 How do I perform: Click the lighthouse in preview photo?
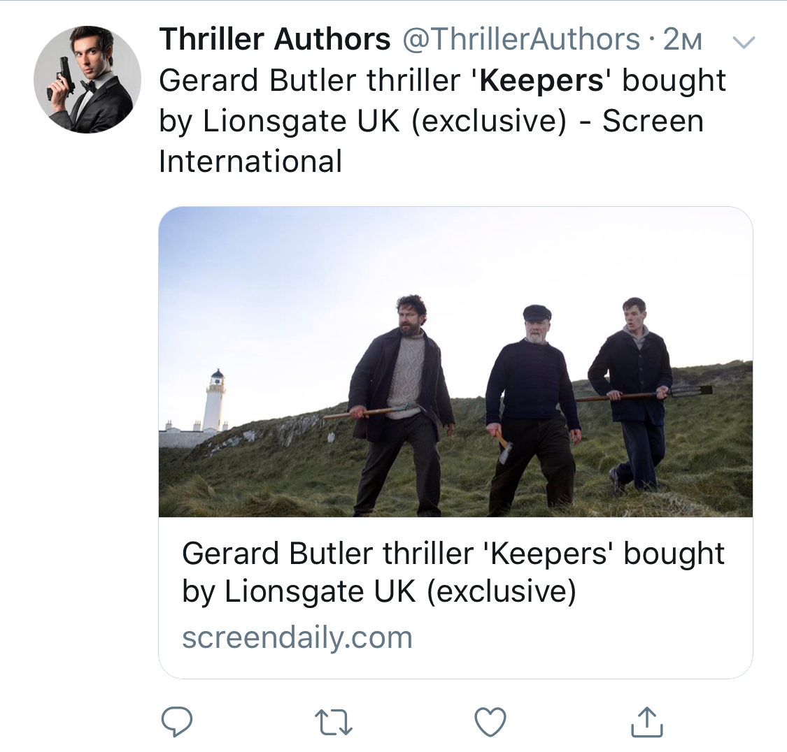(215, 400)
